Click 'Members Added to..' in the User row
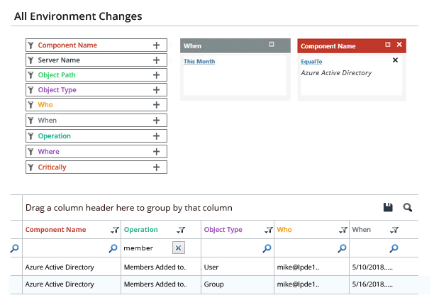 point(155,267)
